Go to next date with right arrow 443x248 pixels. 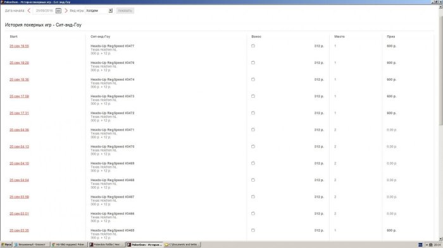[x=66, y=11]
